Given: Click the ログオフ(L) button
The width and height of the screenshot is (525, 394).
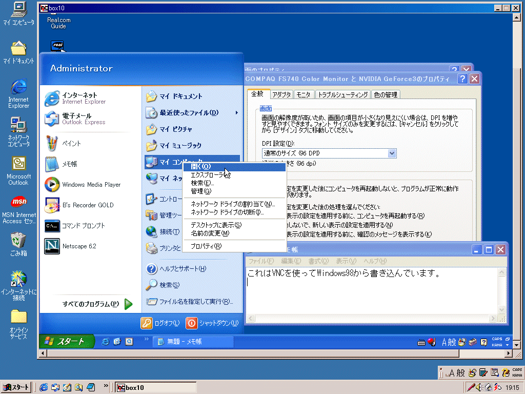Looking at the screenshot, I should [160, 323].
